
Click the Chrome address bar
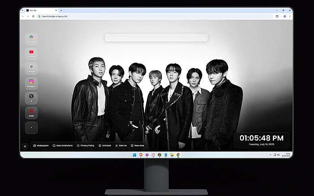(155, 17)
